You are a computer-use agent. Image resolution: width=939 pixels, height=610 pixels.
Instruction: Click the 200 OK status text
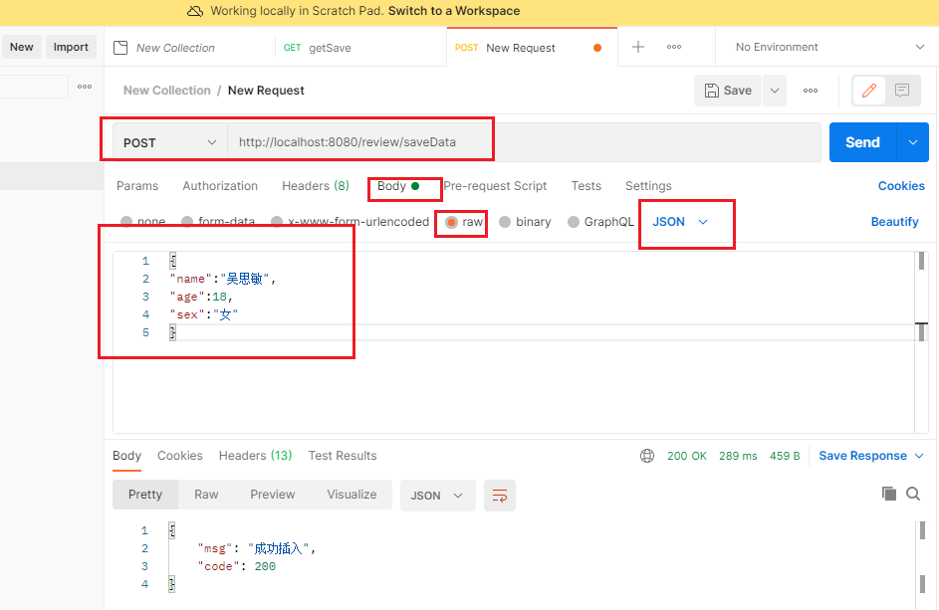point(687,456)
